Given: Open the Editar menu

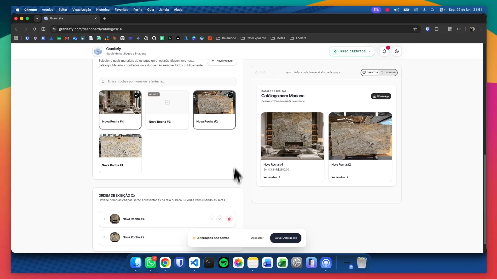Looking at the screenshot, I should coord(63,10).
